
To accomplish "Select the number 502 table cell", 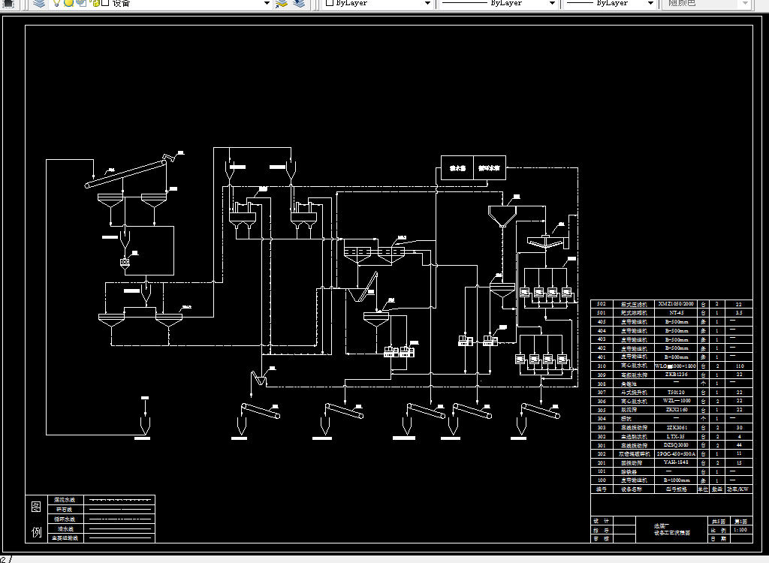I will point(602,304).
